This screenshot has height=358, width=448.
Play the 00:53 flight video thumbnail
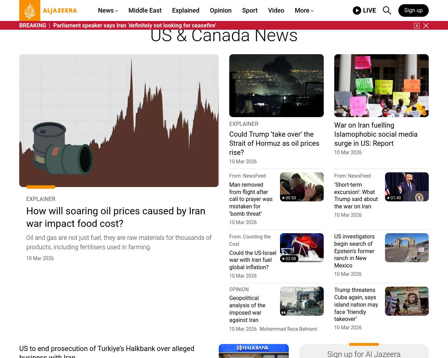(x=302, y=187)
